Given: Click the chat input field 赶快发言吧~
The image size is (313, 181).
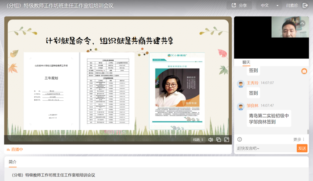Looking at the screenshot, I should 266,148.
